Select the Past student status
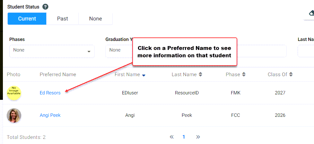This screenshot has width=314, height=144. [63, 19]
